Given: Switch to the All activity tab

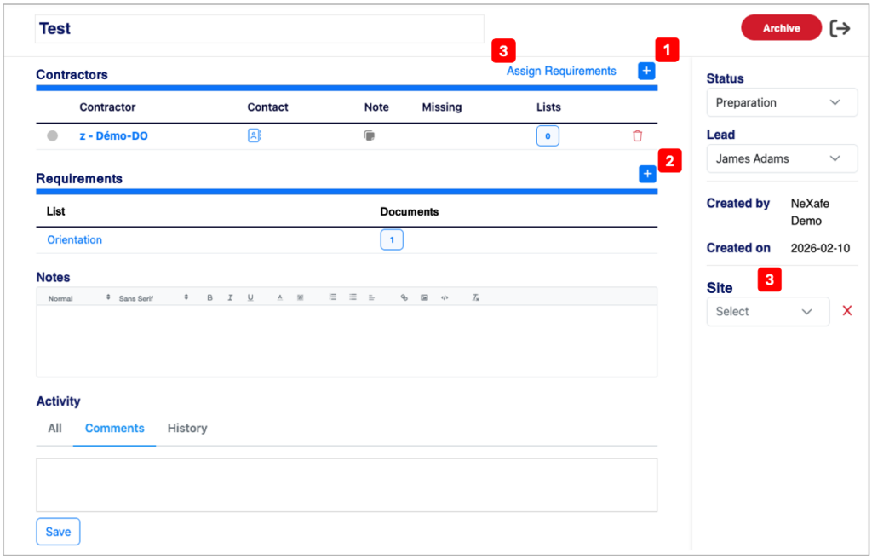Looking at the screenshot, I should [x=54, y=428].
